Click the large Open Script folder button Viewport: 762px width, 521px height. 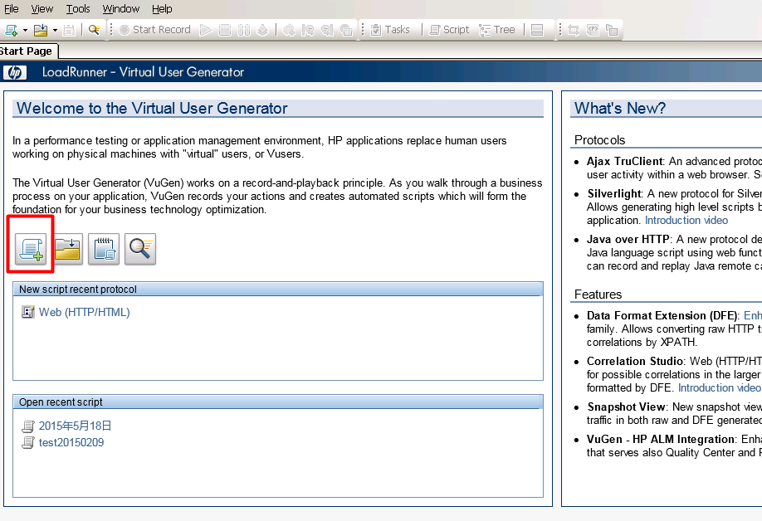coord(67,249)
